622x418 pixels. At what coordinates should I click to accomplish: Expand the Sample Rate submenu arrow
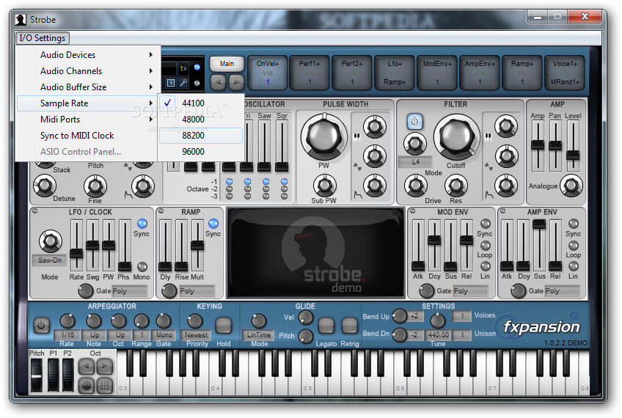click(x=151, y=103)
